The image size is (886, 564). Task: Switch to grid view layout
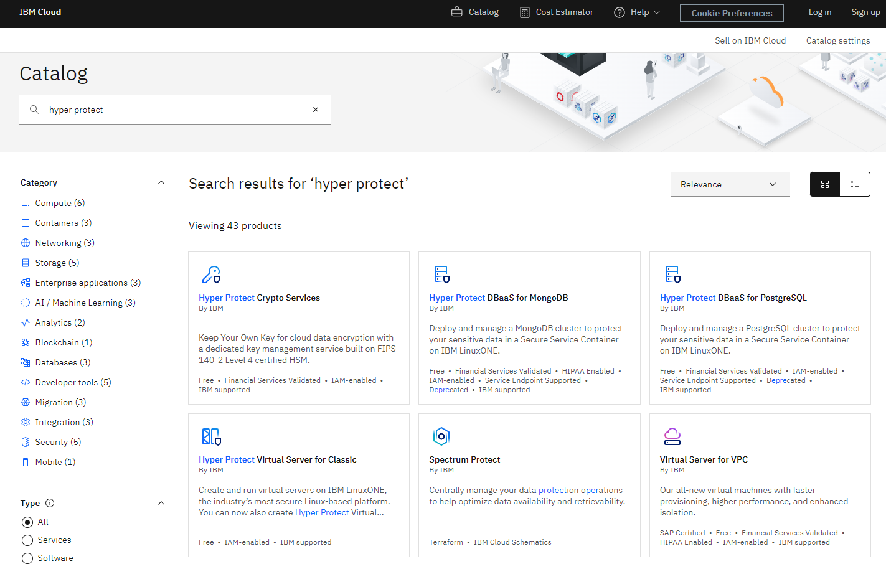tap(825, 184)
